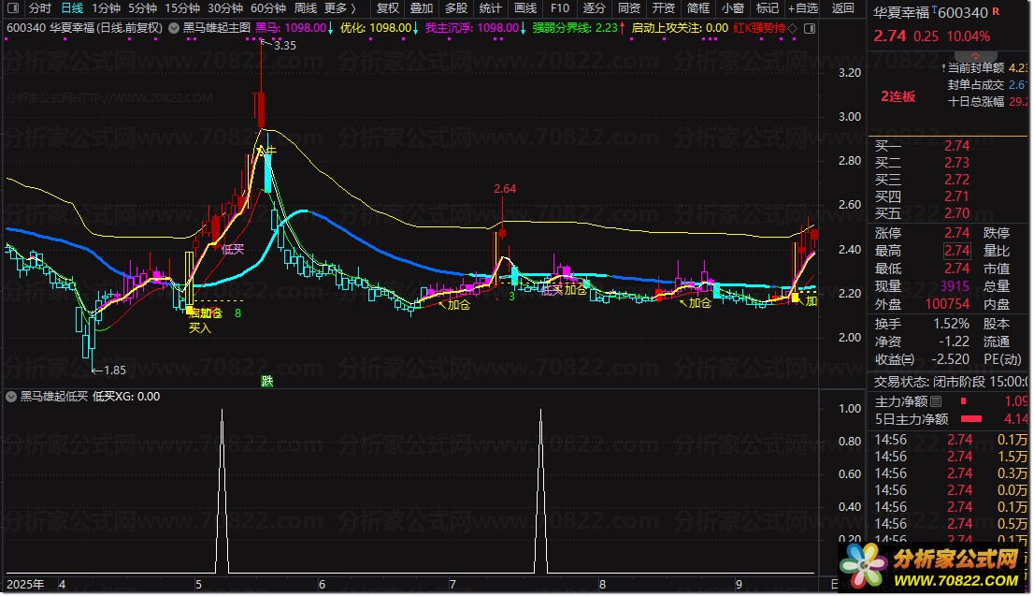Click the 返回 back button
The height and width of the screenshot is (596, 1034).
coord(842,8)
